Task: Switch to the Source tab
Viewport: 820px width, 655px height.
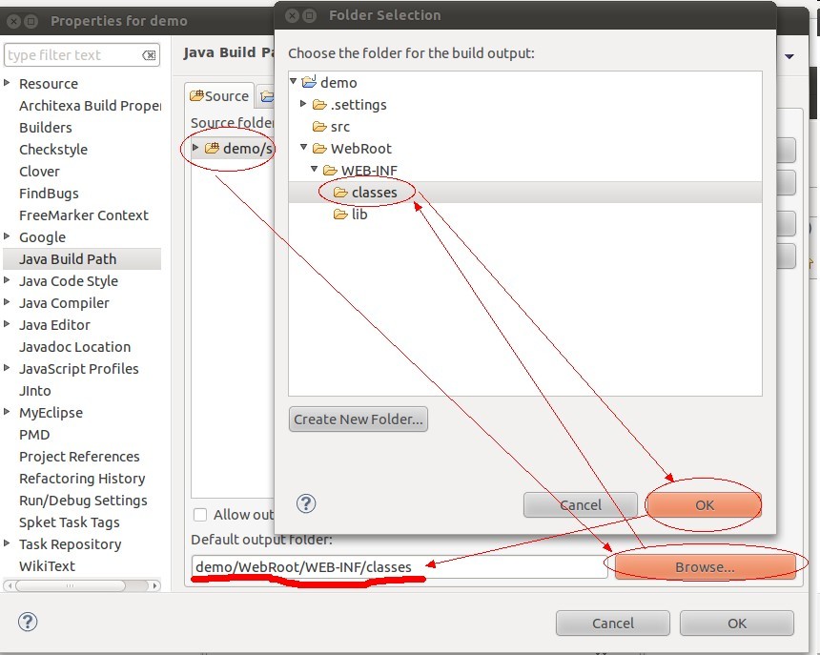Action: (x=219, y=95)
